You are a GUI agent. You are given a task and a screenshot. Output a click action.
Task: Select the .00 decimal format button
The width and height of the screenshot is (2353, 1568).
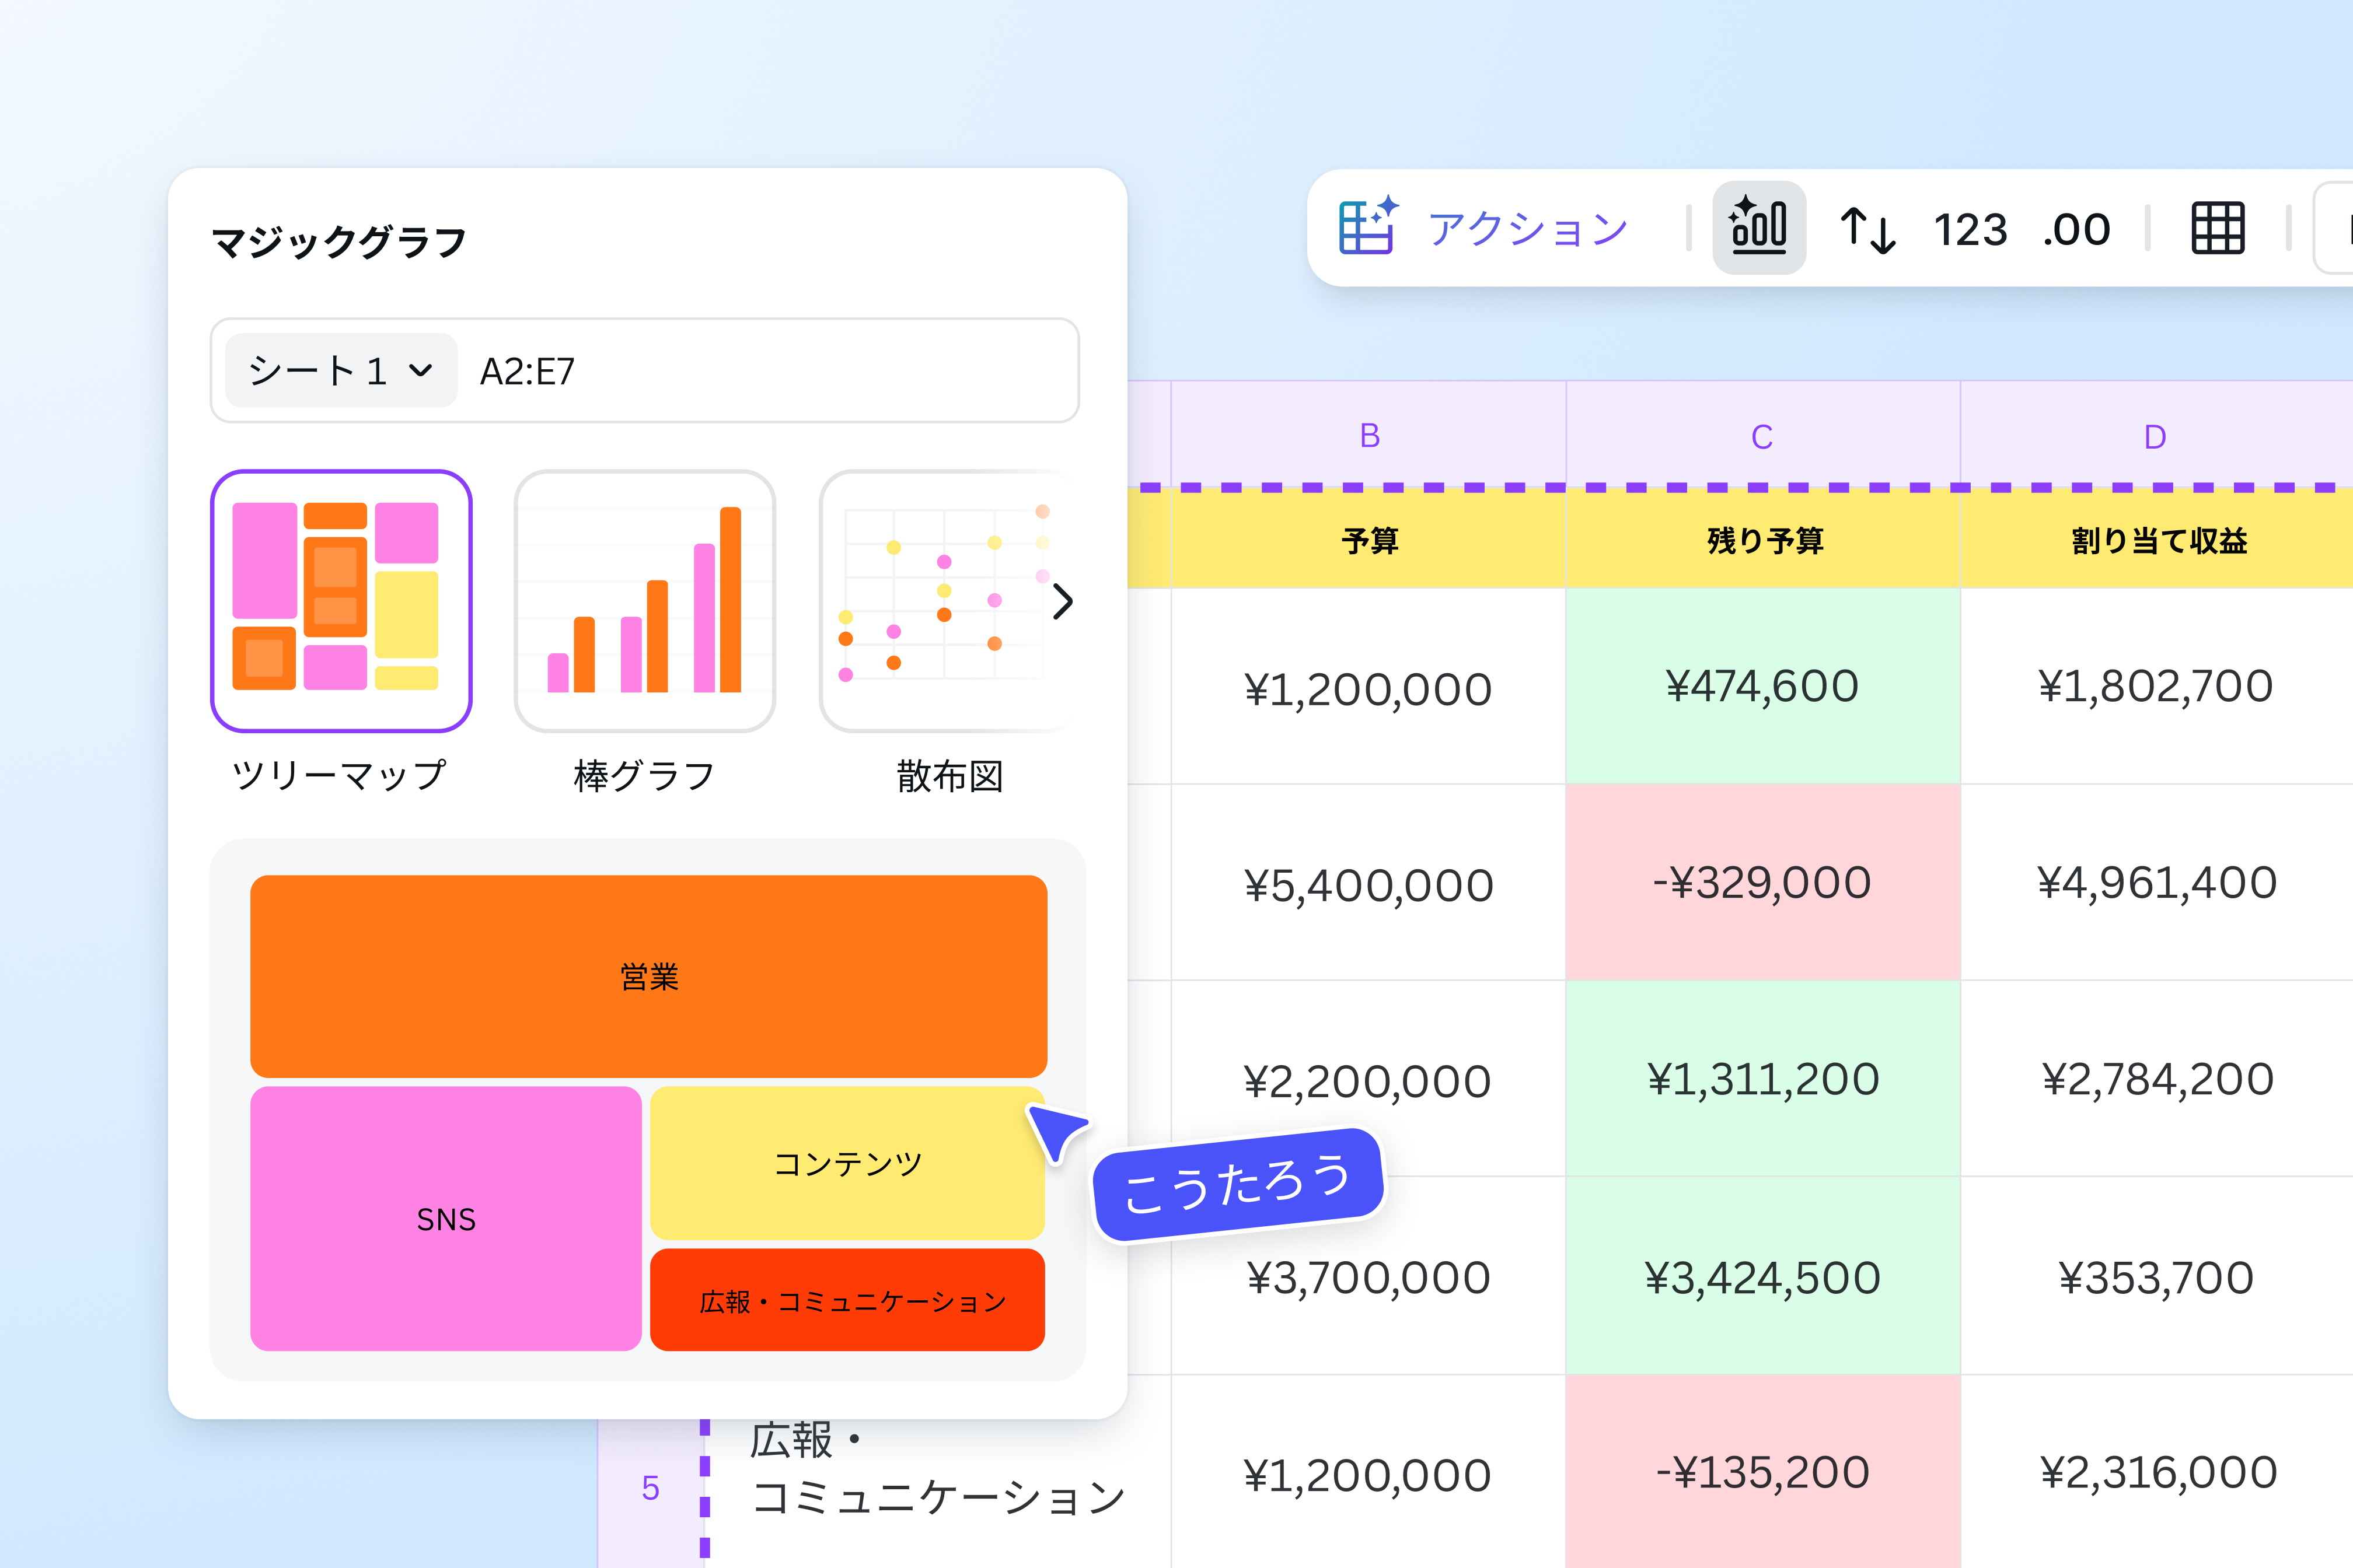[2077, 231]
